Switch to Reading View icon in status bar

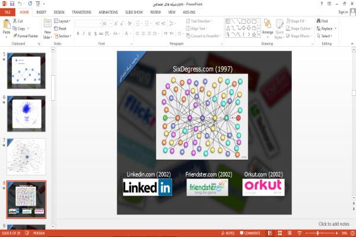[290, 233]
